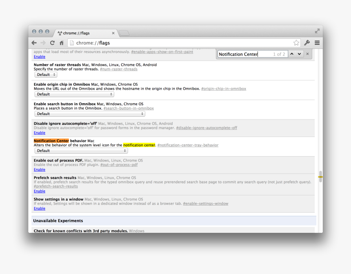Click the wrench extension icon
Screen dimensions: 351x274
tap(307, 43)
